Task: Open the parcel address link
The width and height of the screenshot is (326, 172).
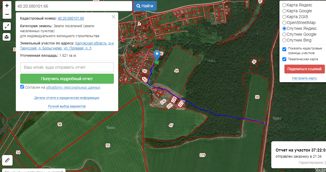Action: [x=67, y=46]
